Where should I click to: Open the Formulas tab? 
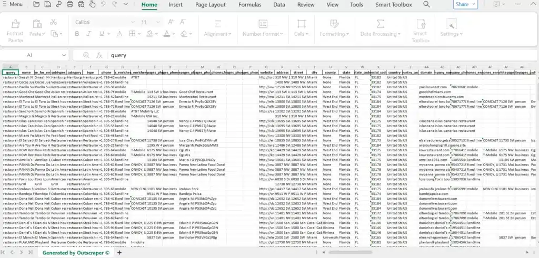[x=250, y=5]
